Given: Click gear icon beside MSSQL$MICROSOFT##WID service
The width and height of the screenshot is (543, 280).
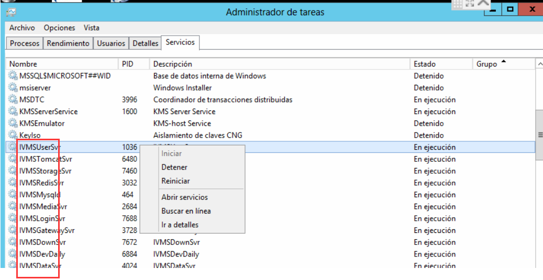Looking at the screenshot, I should click(13, 76).
